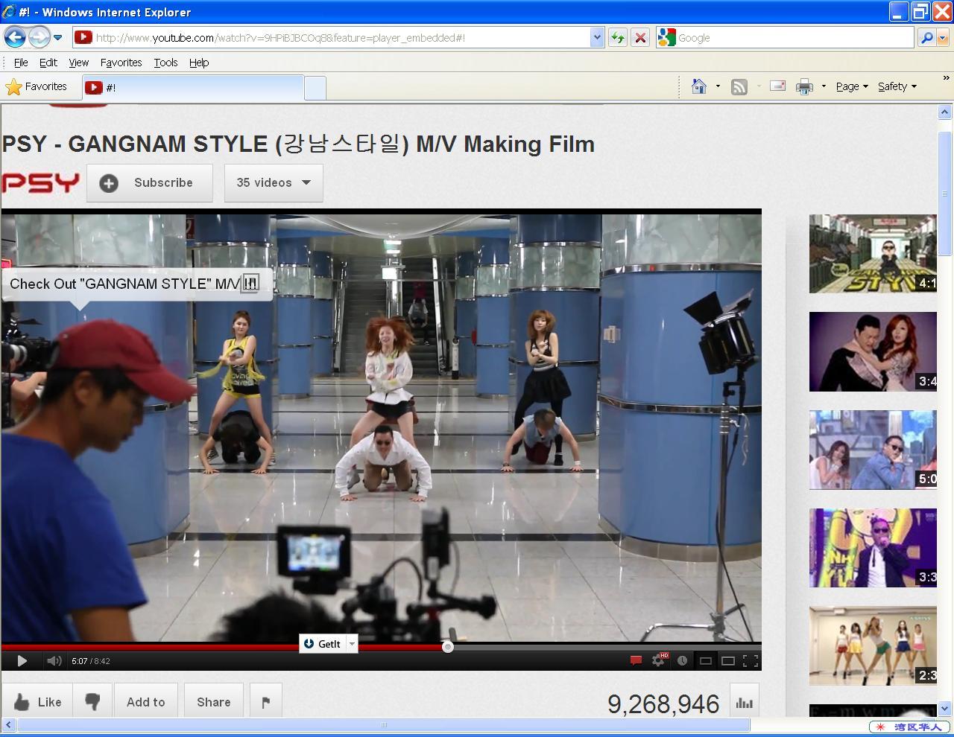Click the Home icon in command bar

point(699,86)
